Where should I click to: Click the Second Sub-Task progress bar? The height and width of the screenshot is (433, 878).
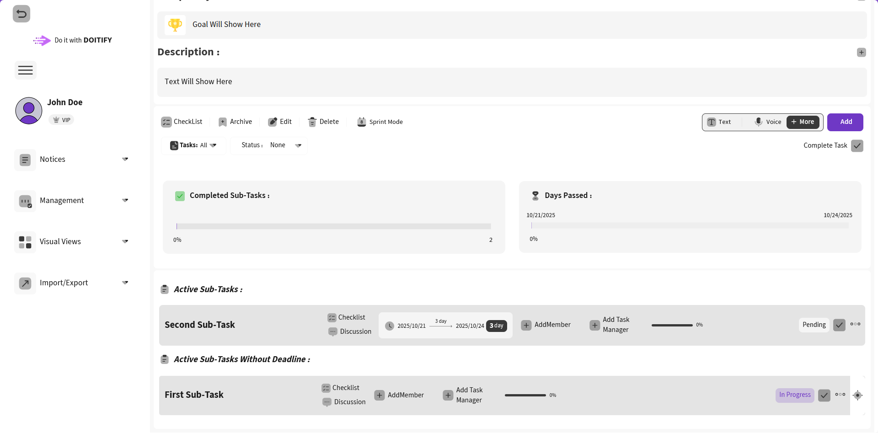[672, 325]
